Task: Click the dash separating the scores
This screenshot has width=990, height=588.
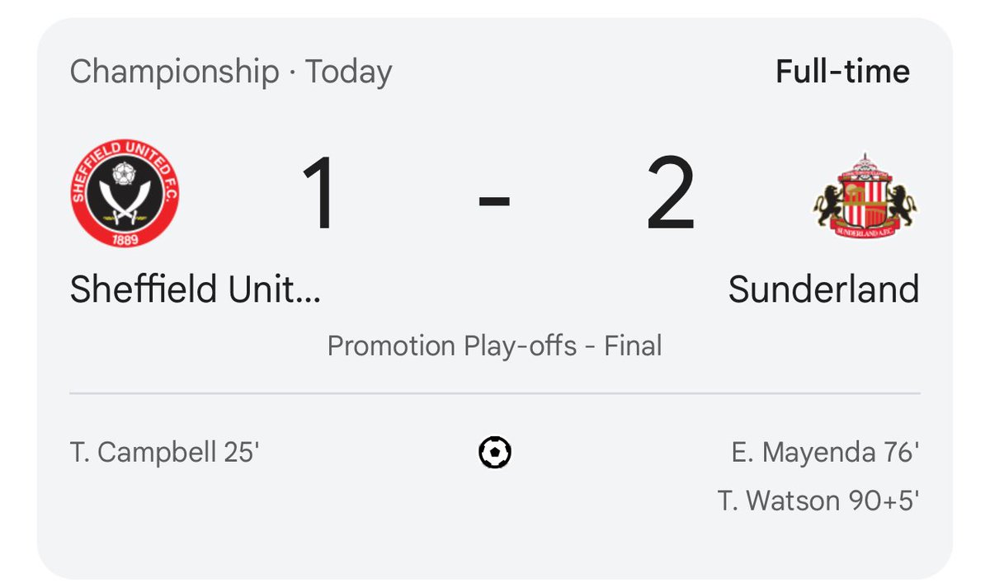Action: pos(493,198)
